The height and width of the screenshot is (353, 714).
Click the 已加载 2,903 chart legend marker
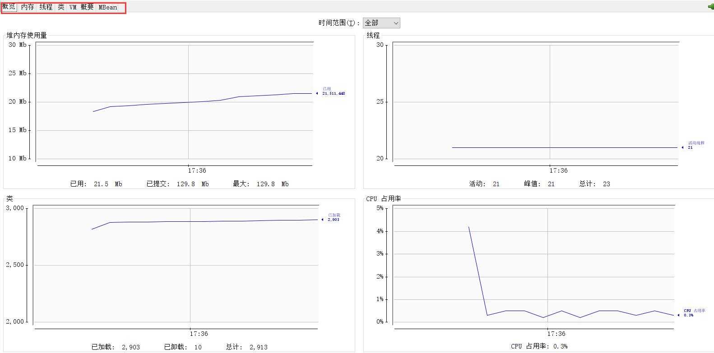point(331,217)
